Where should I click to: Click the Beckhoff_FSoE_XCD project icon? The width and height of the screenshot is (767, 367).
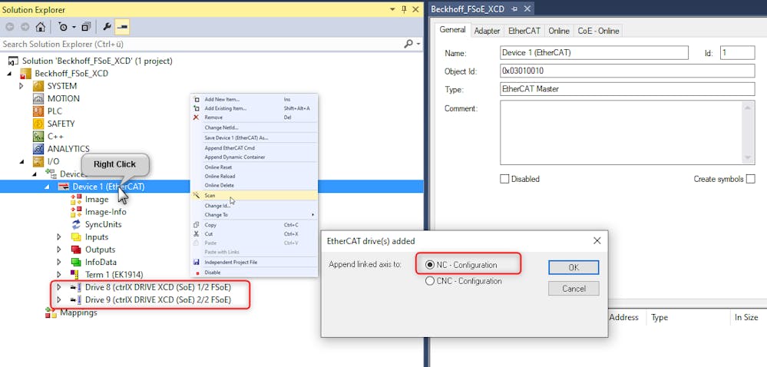(x=25, y=74)
